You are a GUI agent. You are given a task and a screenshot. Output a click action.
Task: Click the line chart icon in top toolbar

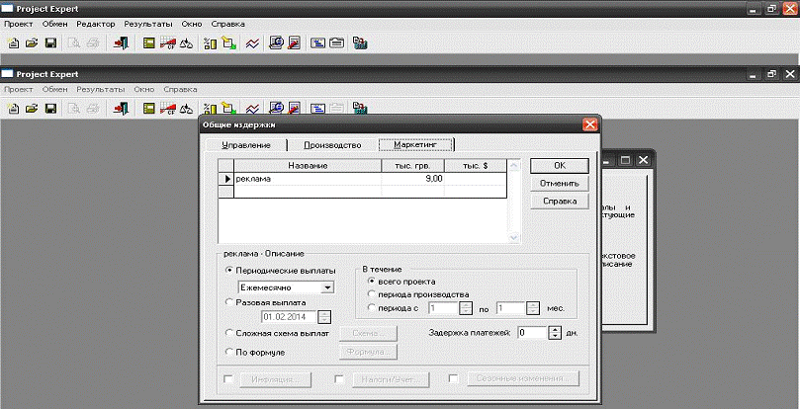[x=253, y=43]
